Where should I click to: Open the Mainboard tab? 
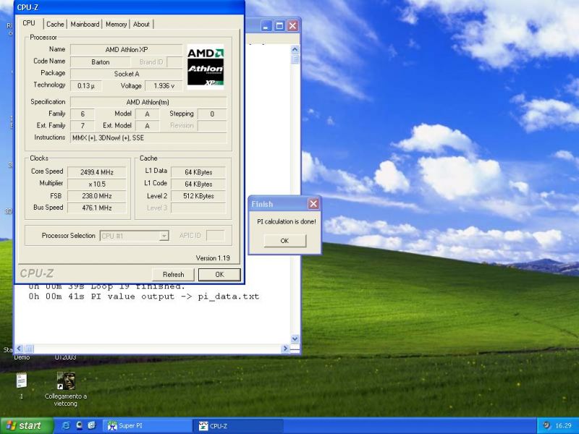coord(85,24)
